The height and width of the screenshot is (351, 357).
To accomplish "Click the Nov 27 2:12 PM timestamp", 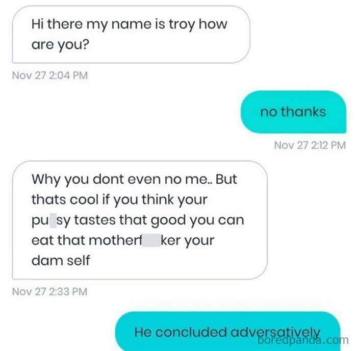I will (310, 145).
